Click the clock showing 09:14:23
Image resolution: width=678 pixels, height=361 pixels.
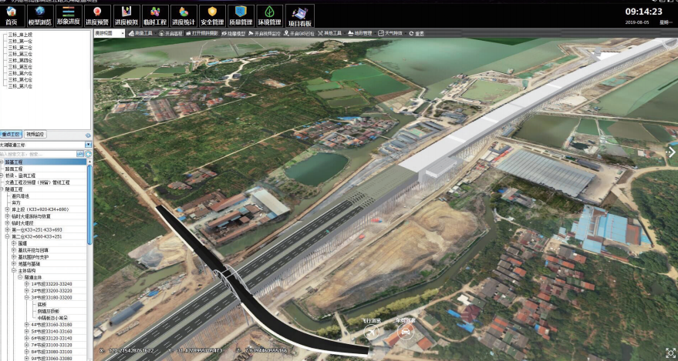644,12
